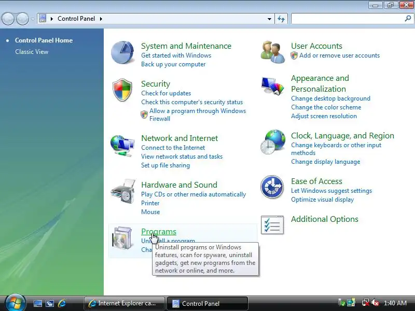Screen dimensions: 415x311
Task: Click the Refresh button next to the address bar
Action: 281,19
